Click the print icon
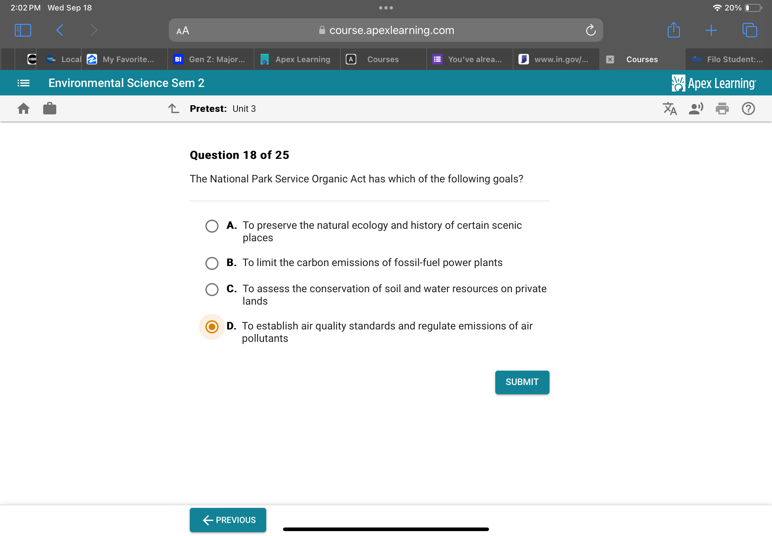The height and width of the screenshot is (536, 772). click(723, 109)
